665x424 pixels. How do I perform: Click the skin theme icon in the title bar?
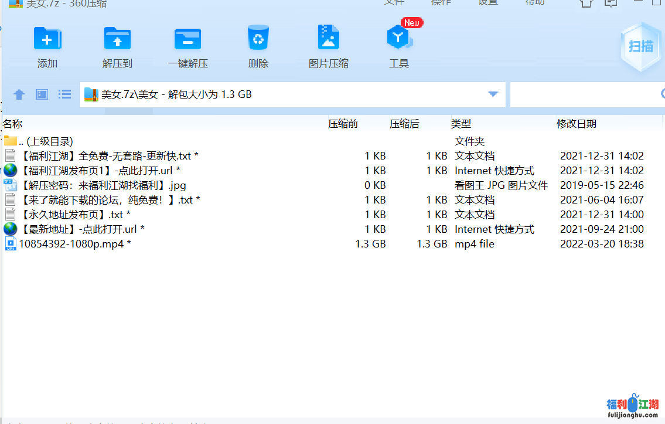pyautogui.click(x=585, y=4)
